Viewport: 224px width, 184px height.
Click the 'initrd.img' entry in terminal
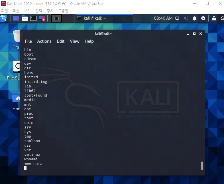[36, 82]
